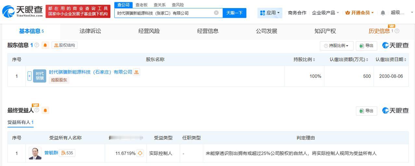Viewport: 415px width, 166px height.
Task: Expand the 开通会员 dropdown
Action: pos(359,13)
